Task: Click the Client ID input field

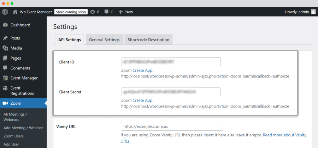Action: [x=171, y=62]
